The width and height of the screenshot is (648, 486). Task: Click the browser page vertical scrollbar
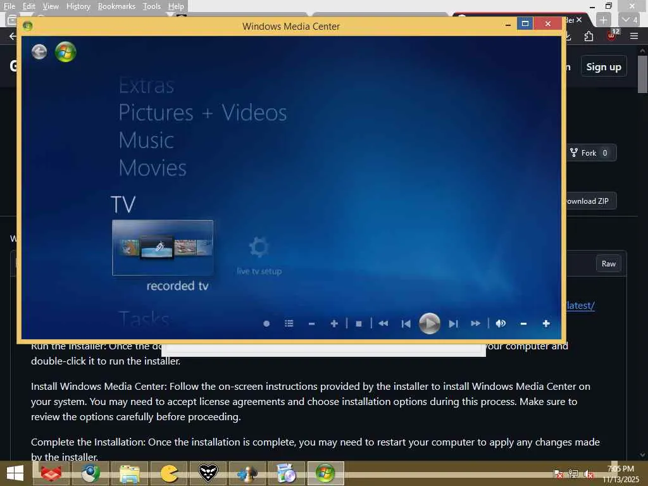tap(642, 75)
